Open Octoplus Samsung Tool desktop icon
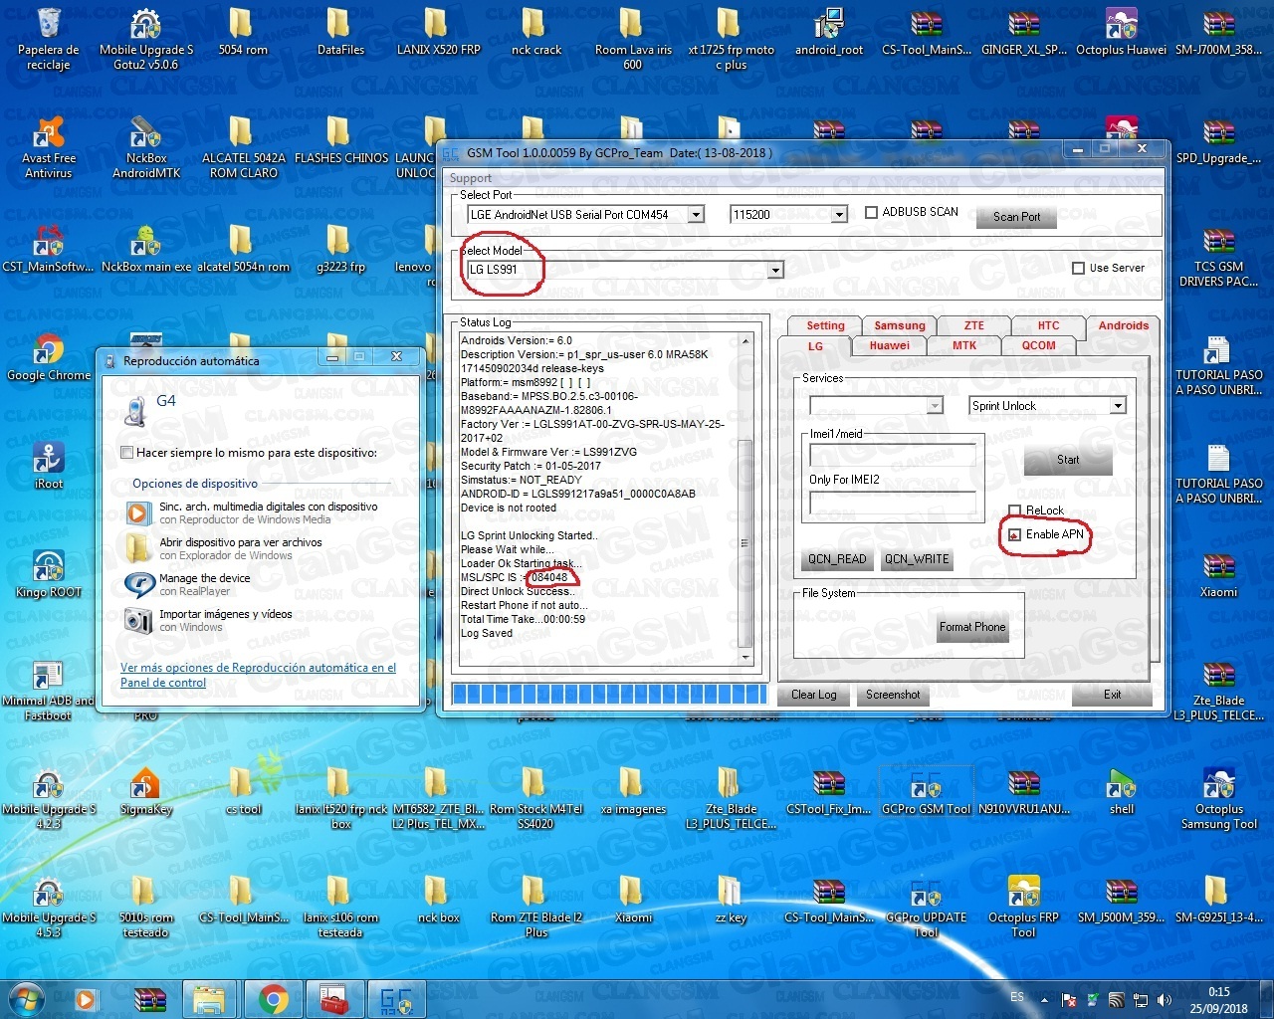This screenshot has height=1019, width=1274. (x=1218, y=799)
